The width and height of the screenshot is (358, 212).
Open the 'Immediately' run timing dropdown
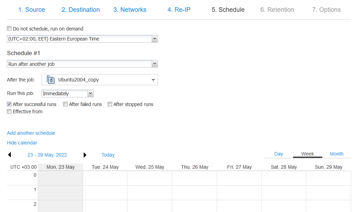coord(68,94)
